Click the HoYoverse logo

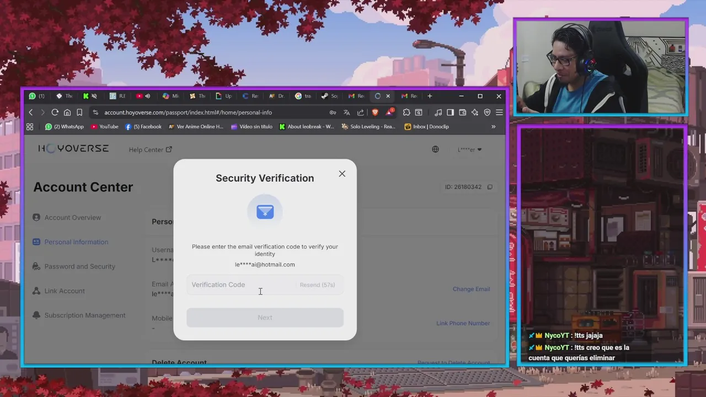(73, 148)
